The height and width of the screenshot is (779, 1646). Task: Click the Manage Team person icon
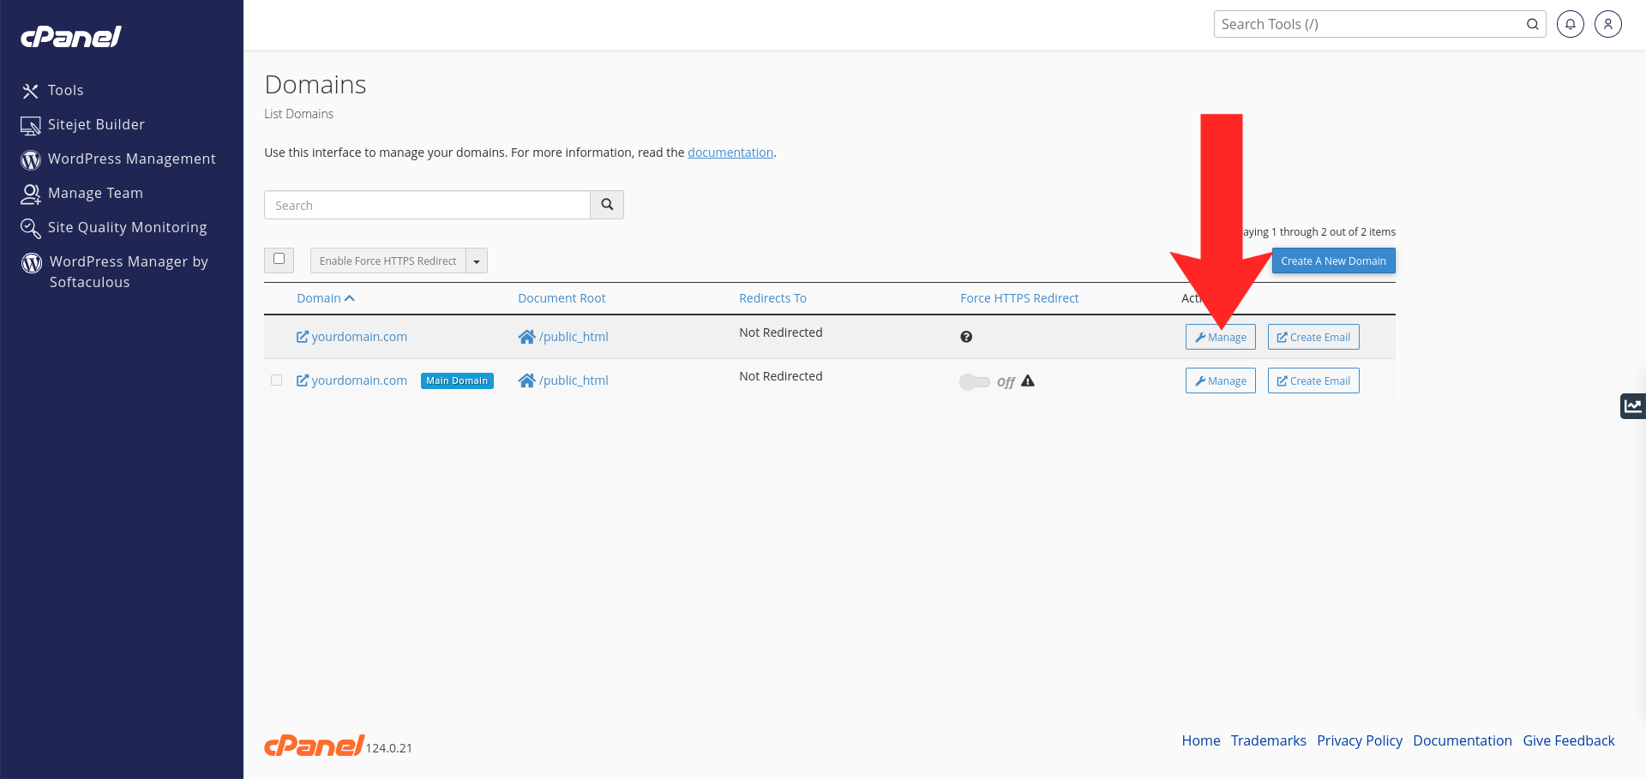pos(31,194)
